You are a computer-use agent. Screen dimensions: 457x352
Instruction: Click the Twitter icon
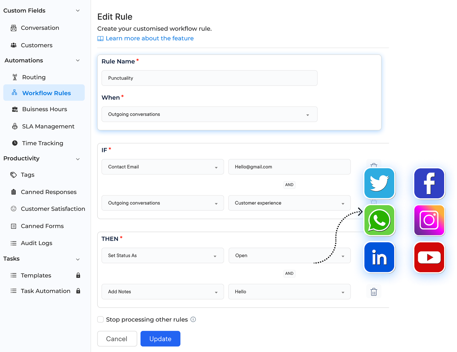379,183
